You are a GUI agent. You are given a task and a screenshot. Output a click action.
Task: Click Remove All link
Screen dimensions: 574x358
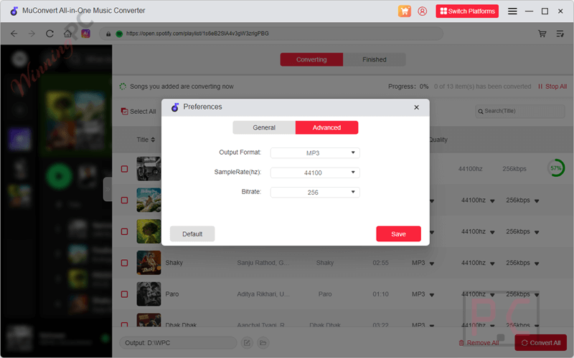tap(479, 343)
